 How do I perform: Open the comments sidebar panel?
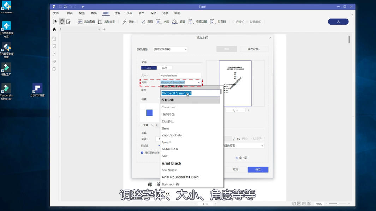tap(54, 54)
